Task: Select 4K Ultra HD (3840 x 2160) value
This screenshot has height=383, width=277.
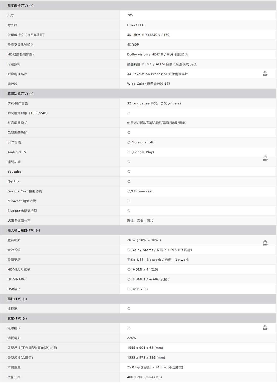Action: 149,35
